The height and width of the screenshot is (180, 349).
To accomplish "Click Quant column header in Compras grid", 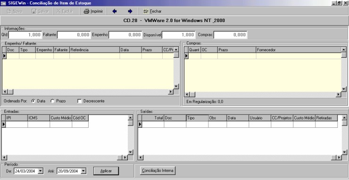I will [195, 50].
